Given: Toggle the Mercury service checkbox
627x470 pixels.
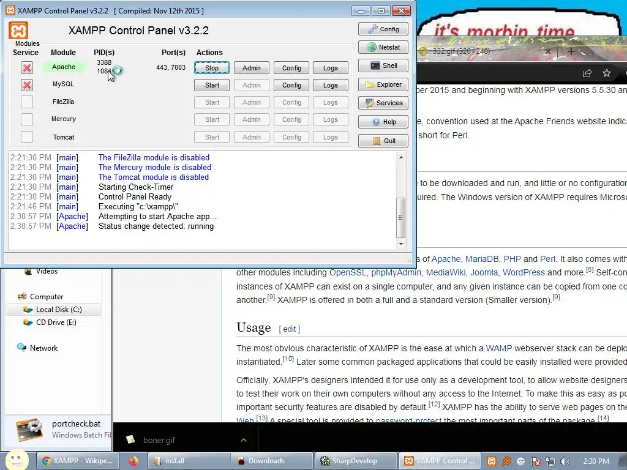Looking at the screenshot, I should click(x=27, y=119).
